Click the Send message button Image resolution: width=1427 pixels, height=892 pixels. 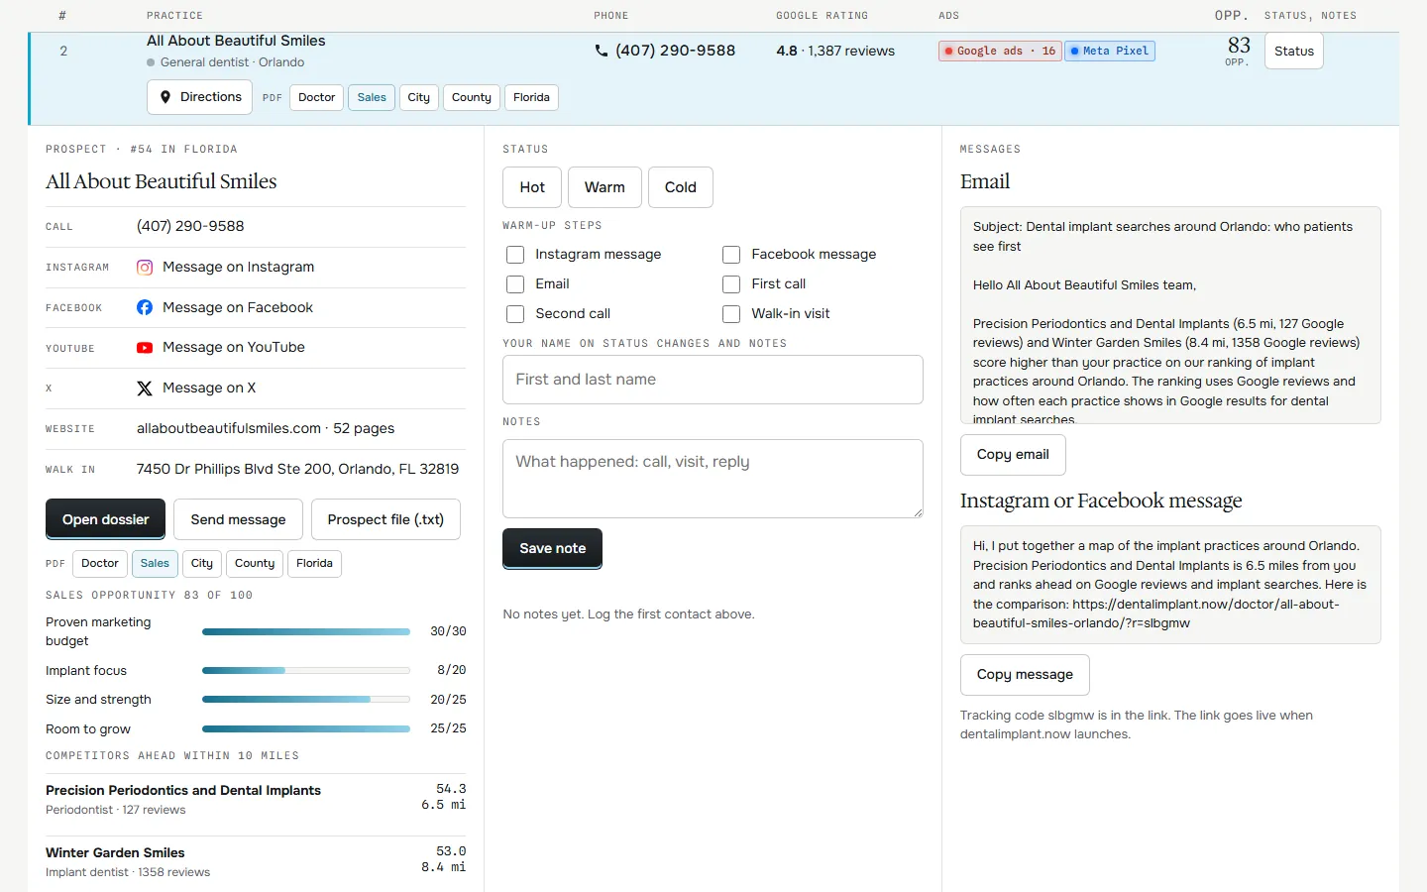pos(238,519)
